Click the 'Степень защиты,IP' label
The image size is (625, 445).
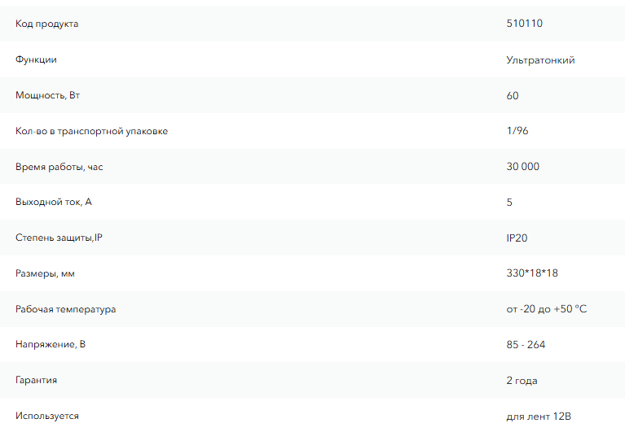[x=59, y=238]
